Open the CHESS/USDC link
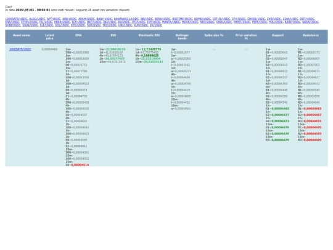 point(257,19)
